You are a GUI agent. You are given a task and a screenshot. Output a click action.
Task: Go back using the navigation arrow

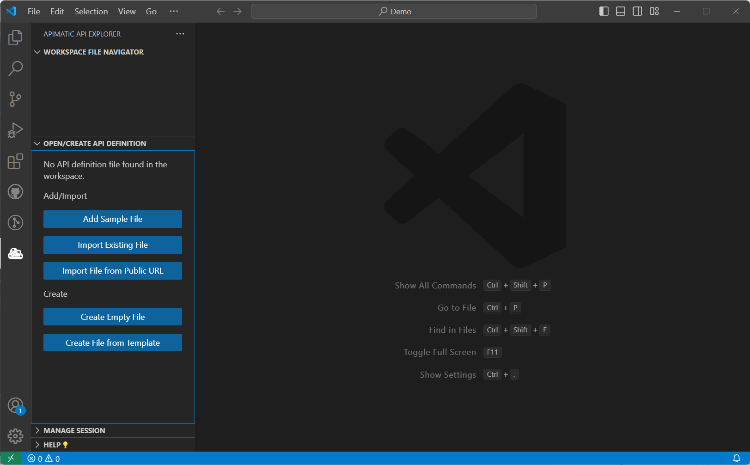[x=221, y=12]
